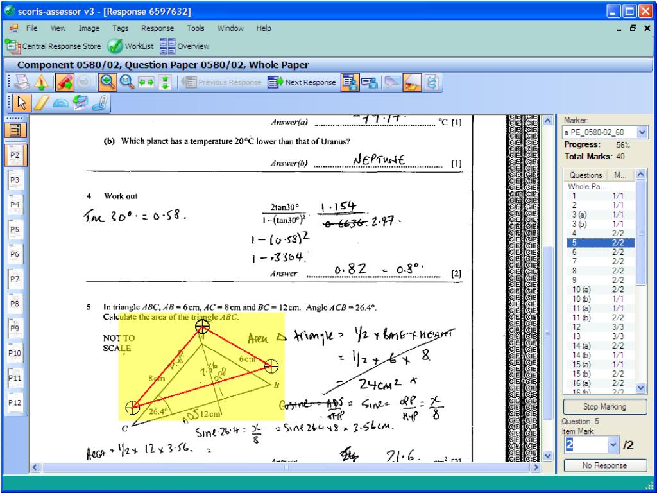657x493 pixels.
Task: Click the document horizontal scroll-left arrow
Action: point(35,467)
